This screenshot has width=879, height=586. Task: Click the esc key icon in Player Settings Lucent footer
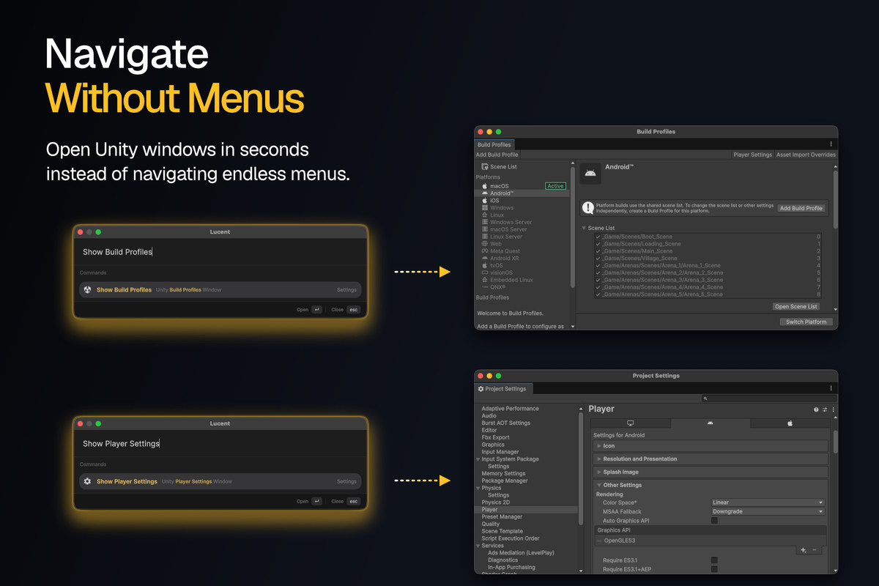tap(353, 502)
